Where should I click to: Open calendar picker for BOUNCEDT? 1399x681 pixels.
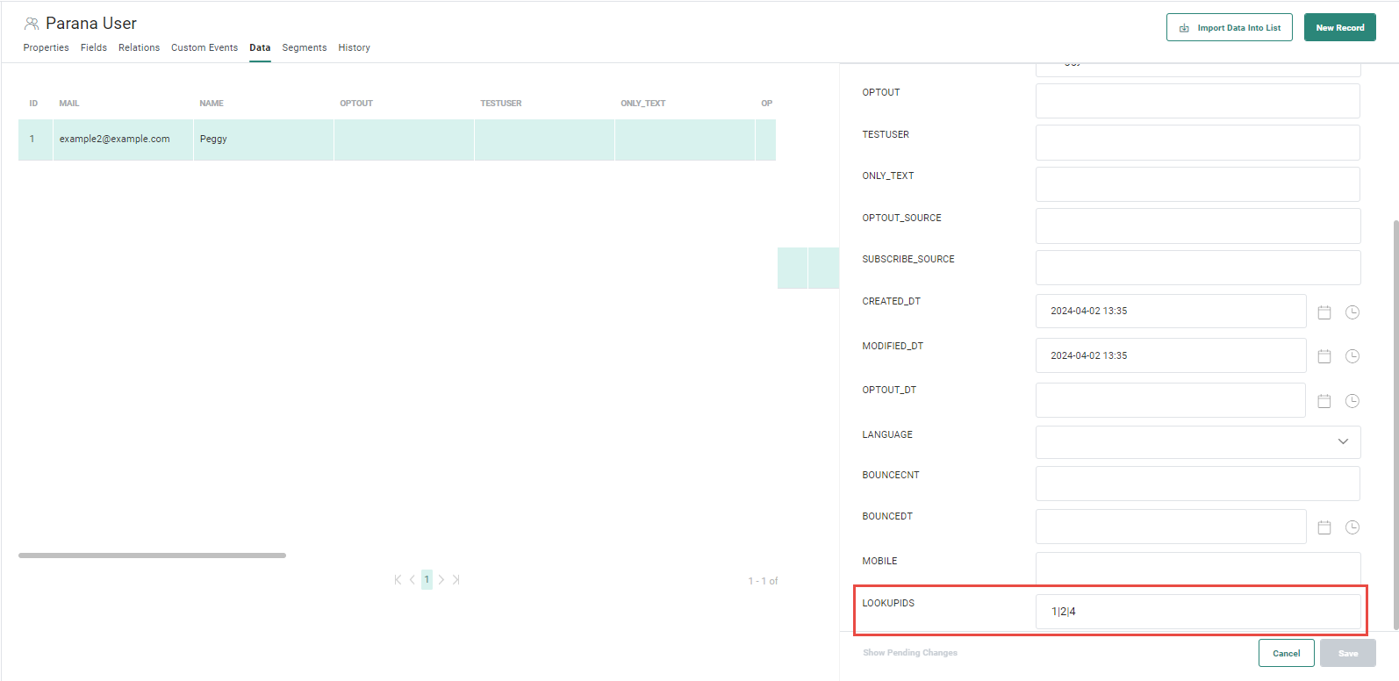(1324, 527)
